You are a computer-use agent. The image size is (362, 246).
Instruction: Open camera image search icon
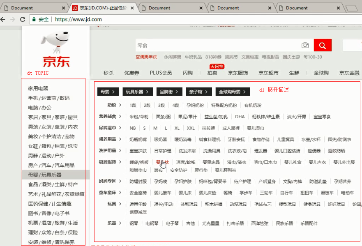pyautogui.click(x=305, y=45)
